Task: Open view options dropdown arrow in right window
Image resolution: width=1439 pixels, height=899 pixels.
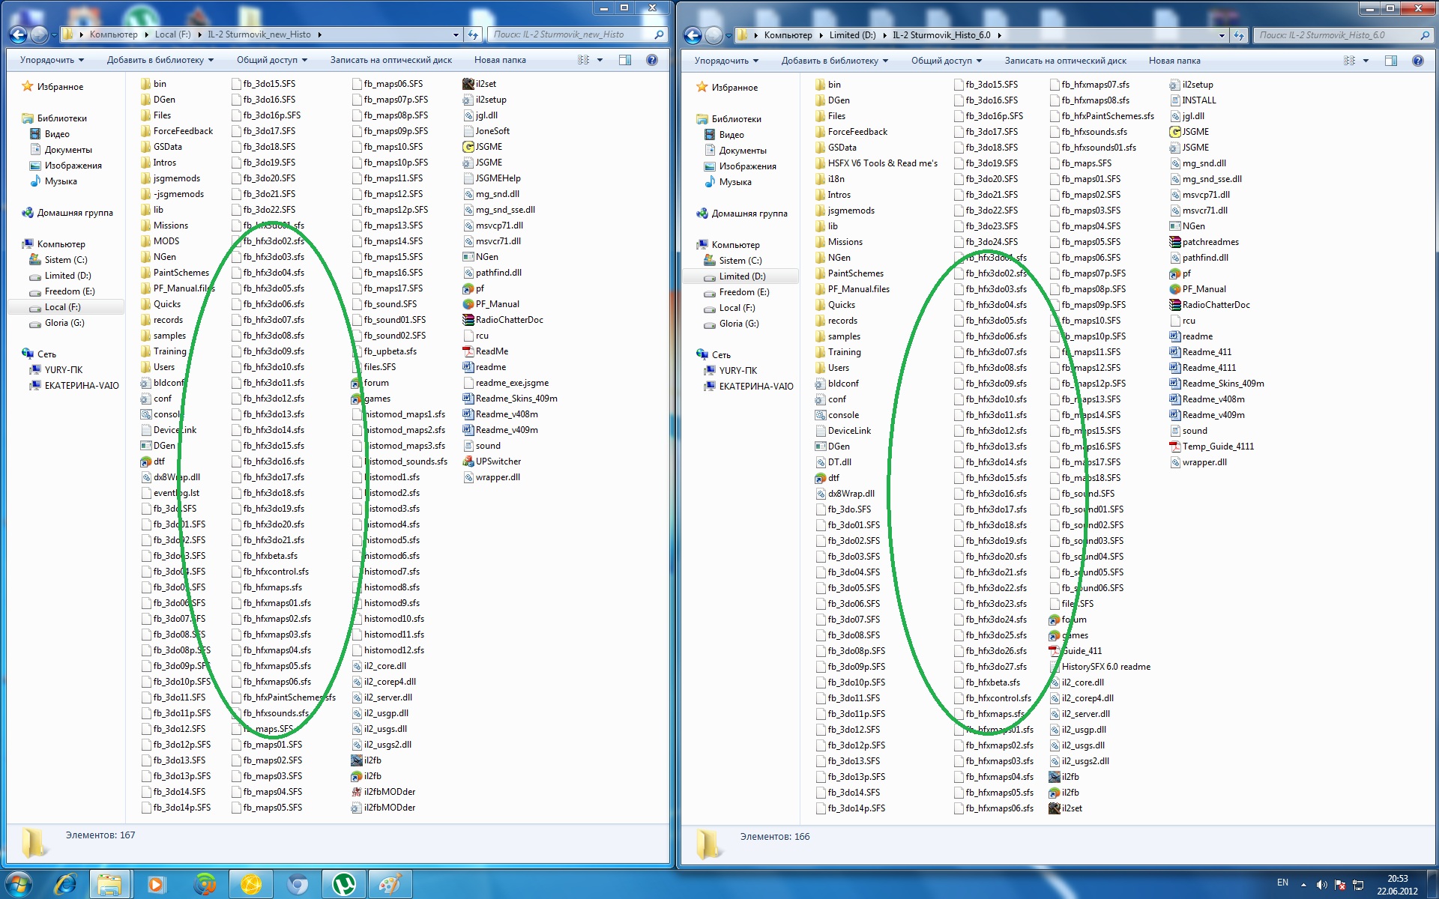Action: 1366,61
